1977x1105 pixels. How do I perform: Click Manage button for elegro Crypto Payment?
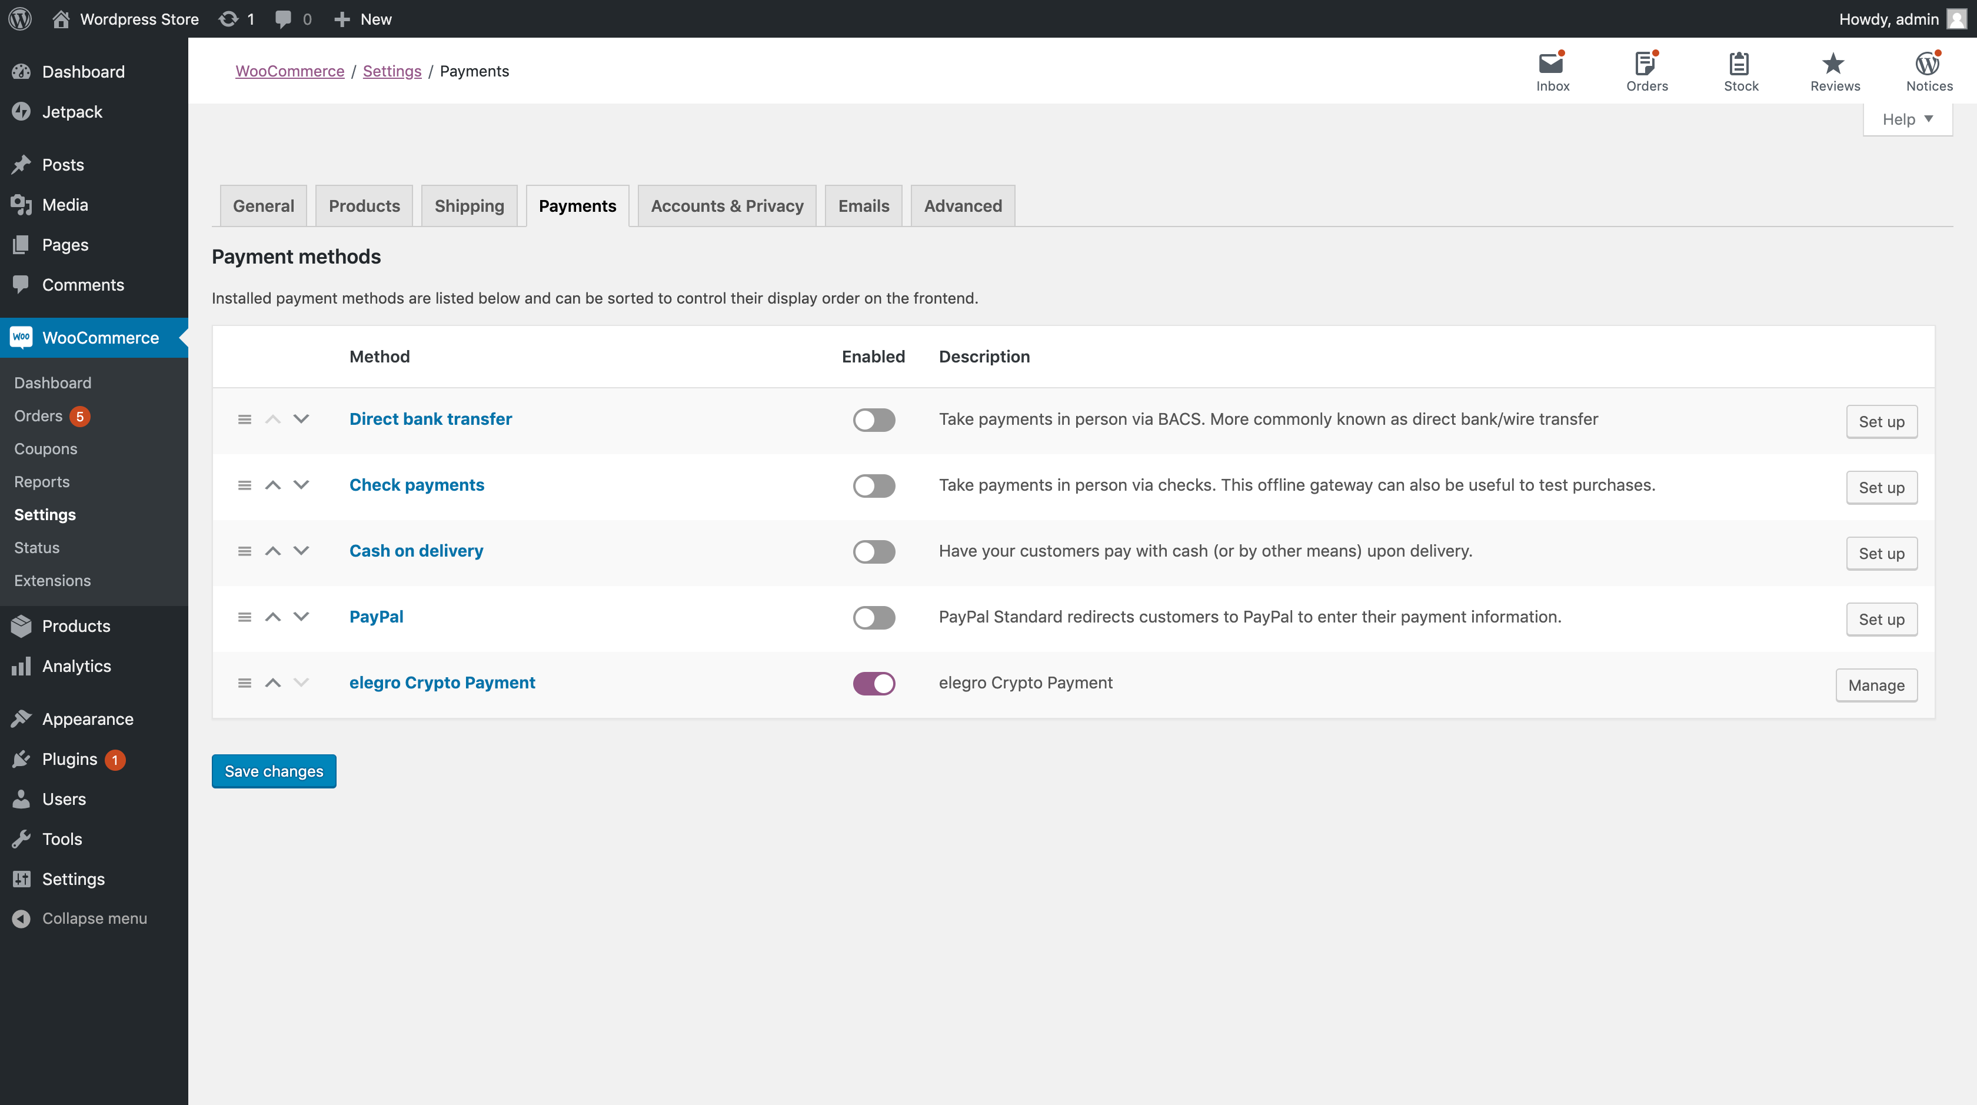pos(1875,685)
